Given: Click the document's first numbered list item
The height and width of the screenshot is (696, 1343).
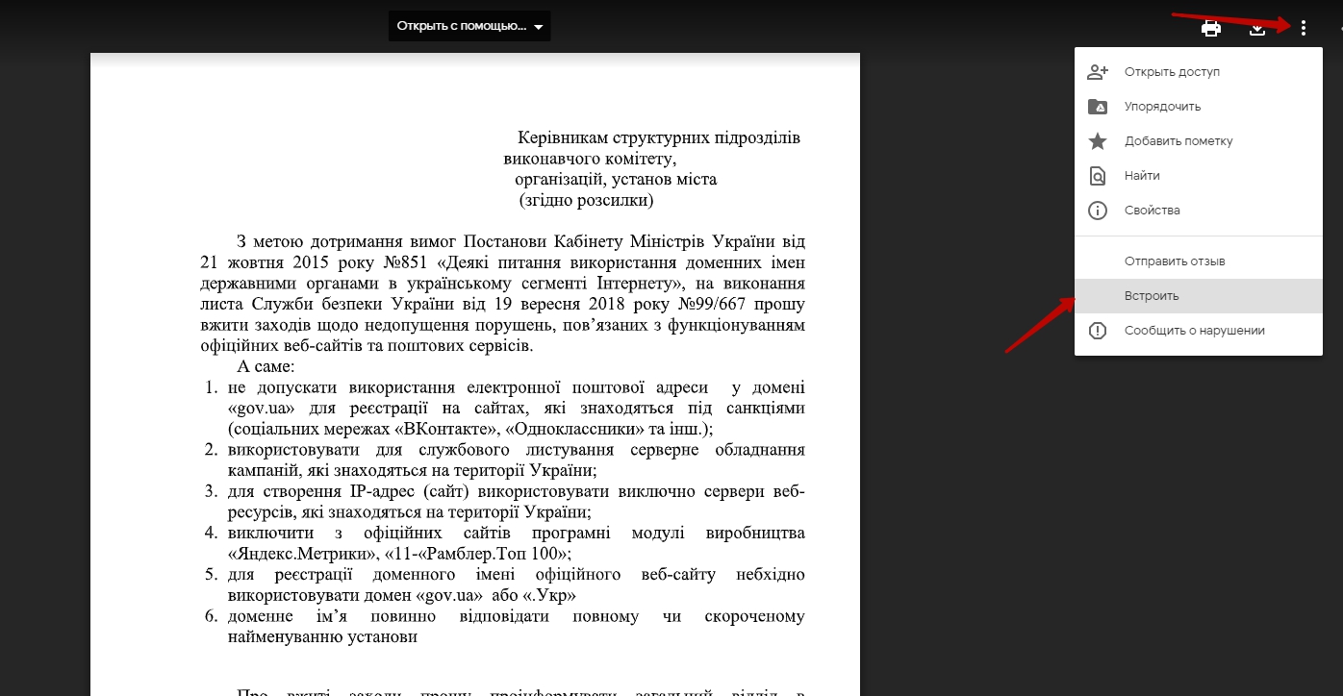Looking at the screenshot, I should pyautogui.click(x=516, y=408).
